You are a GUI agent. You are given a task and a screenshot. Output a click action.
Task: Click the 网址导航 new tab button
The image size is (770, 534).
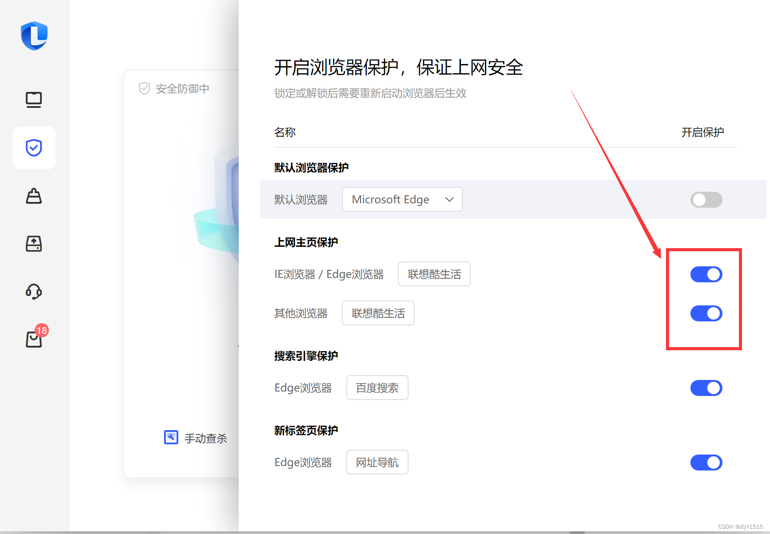click(377, 462)
